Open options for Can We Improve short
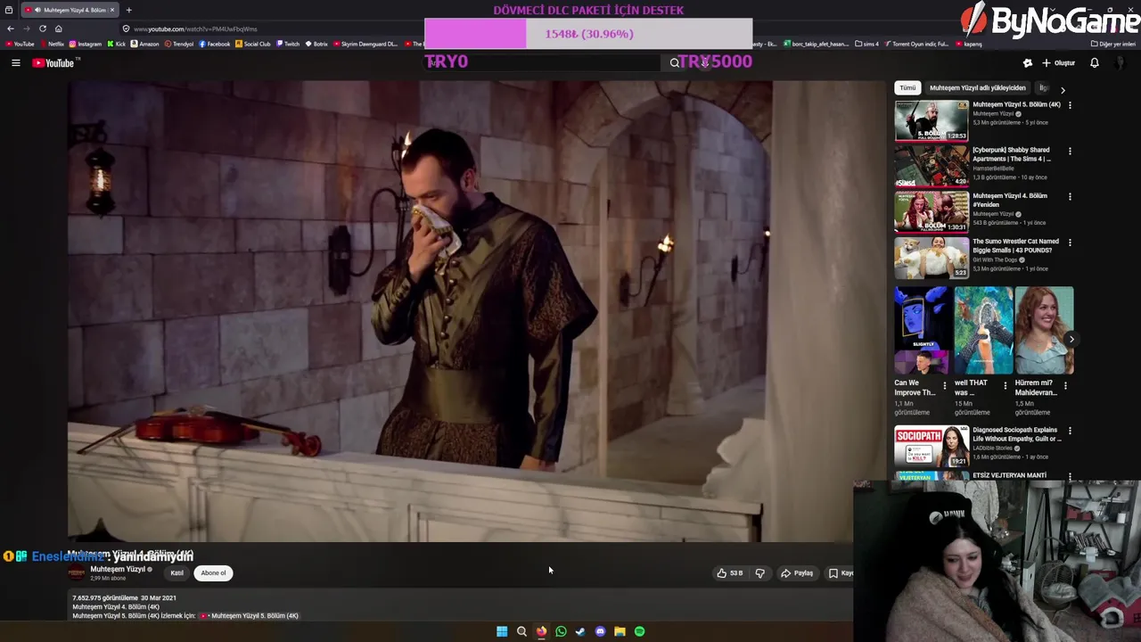Image resolution: width=1141 pixels, height=642 pixels. click(x=945, y=385)
